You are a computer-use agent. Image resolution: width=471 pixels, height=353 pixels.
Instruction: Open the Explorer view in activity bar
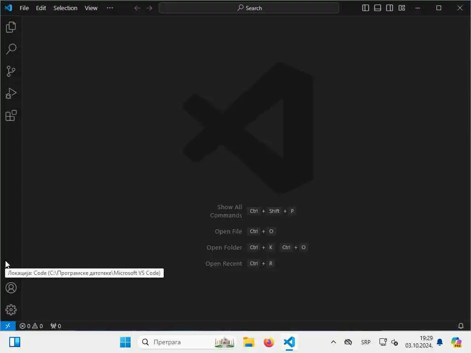click(11, 27)
